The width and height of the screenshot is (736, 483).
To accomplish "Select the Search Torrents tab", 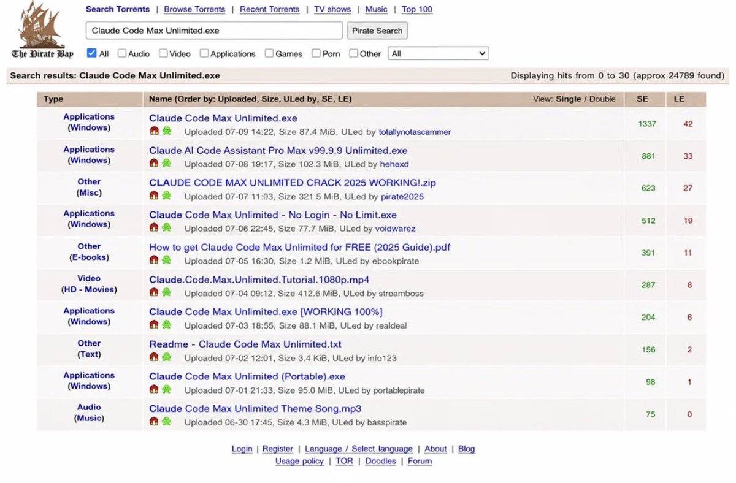I will [x=118, y=9].
